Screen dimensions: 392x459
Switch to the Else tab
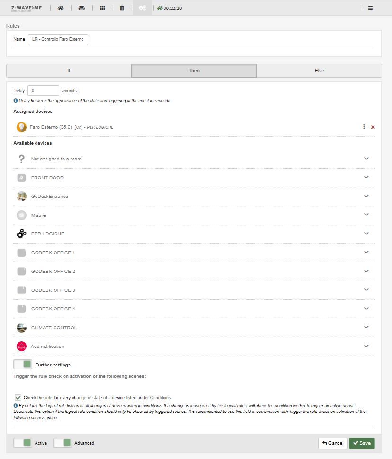319,71
